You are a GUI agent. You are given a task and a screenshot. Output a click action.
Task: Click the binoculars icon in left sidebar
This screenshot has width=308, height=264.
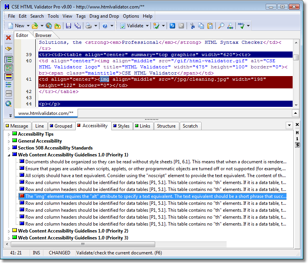coord(8,48)
